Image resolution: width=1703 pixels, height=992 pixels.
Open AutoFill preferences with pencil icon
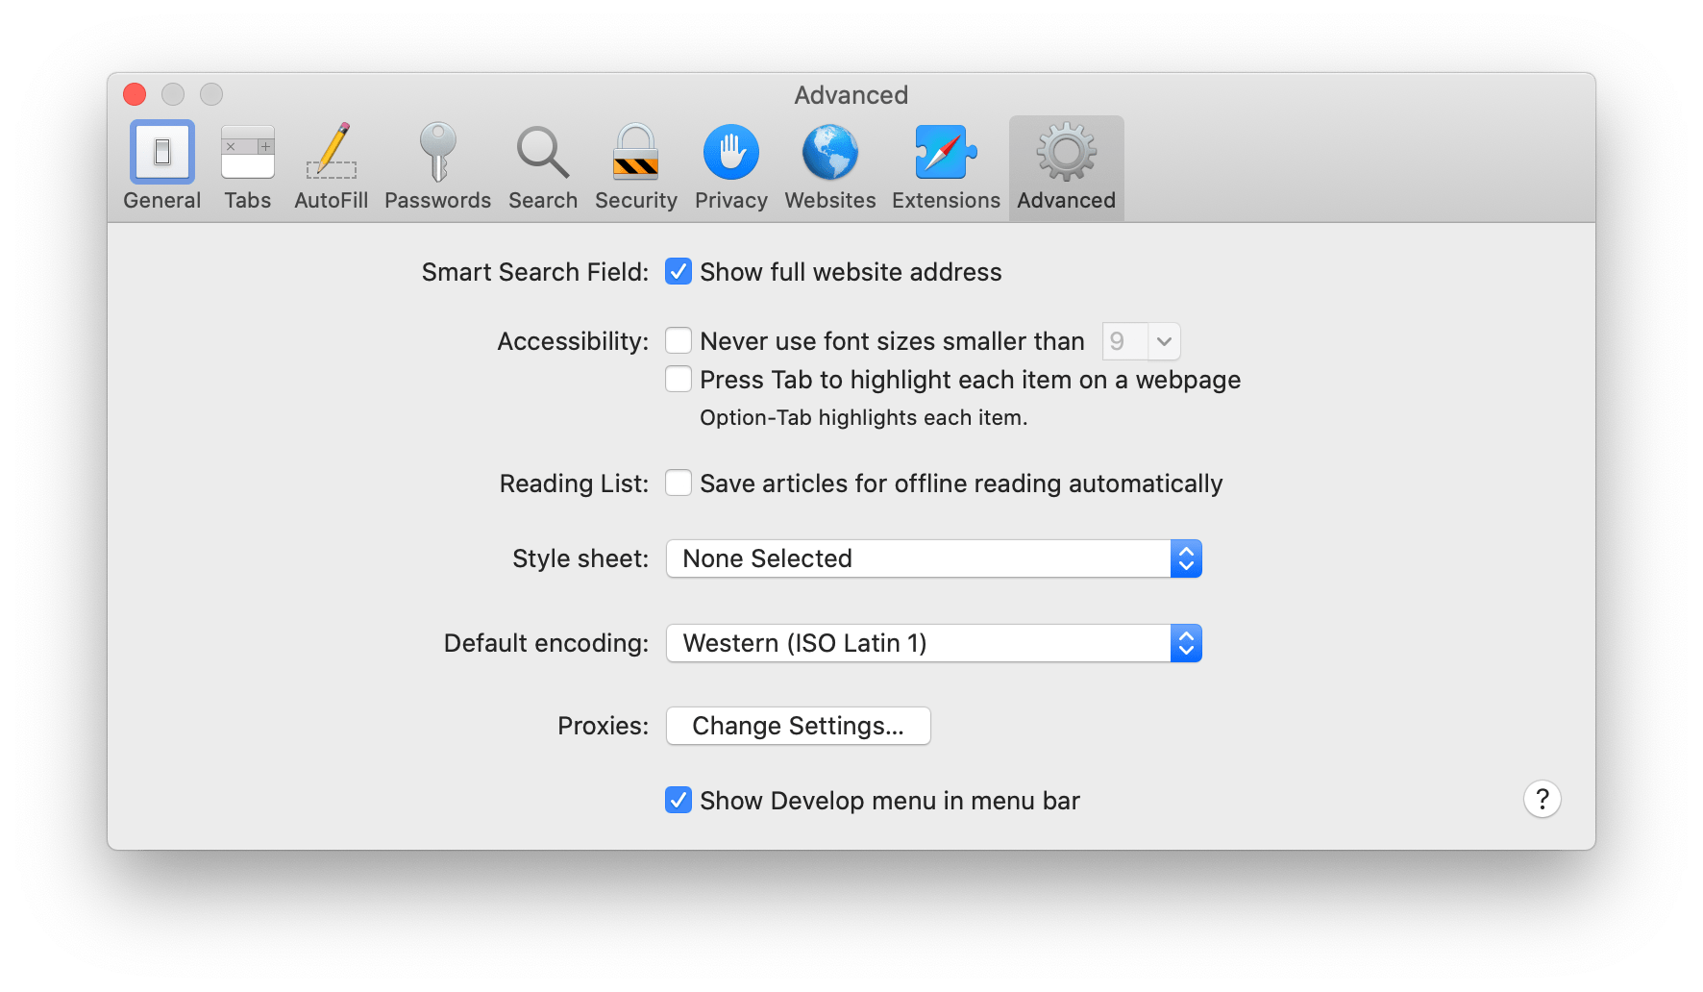coord(331,166)
